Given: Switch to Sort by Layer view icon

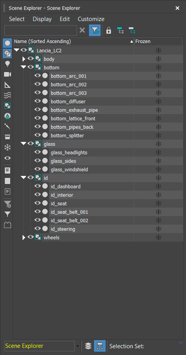Looking at the screenshot, I should [x=88, y=346].
